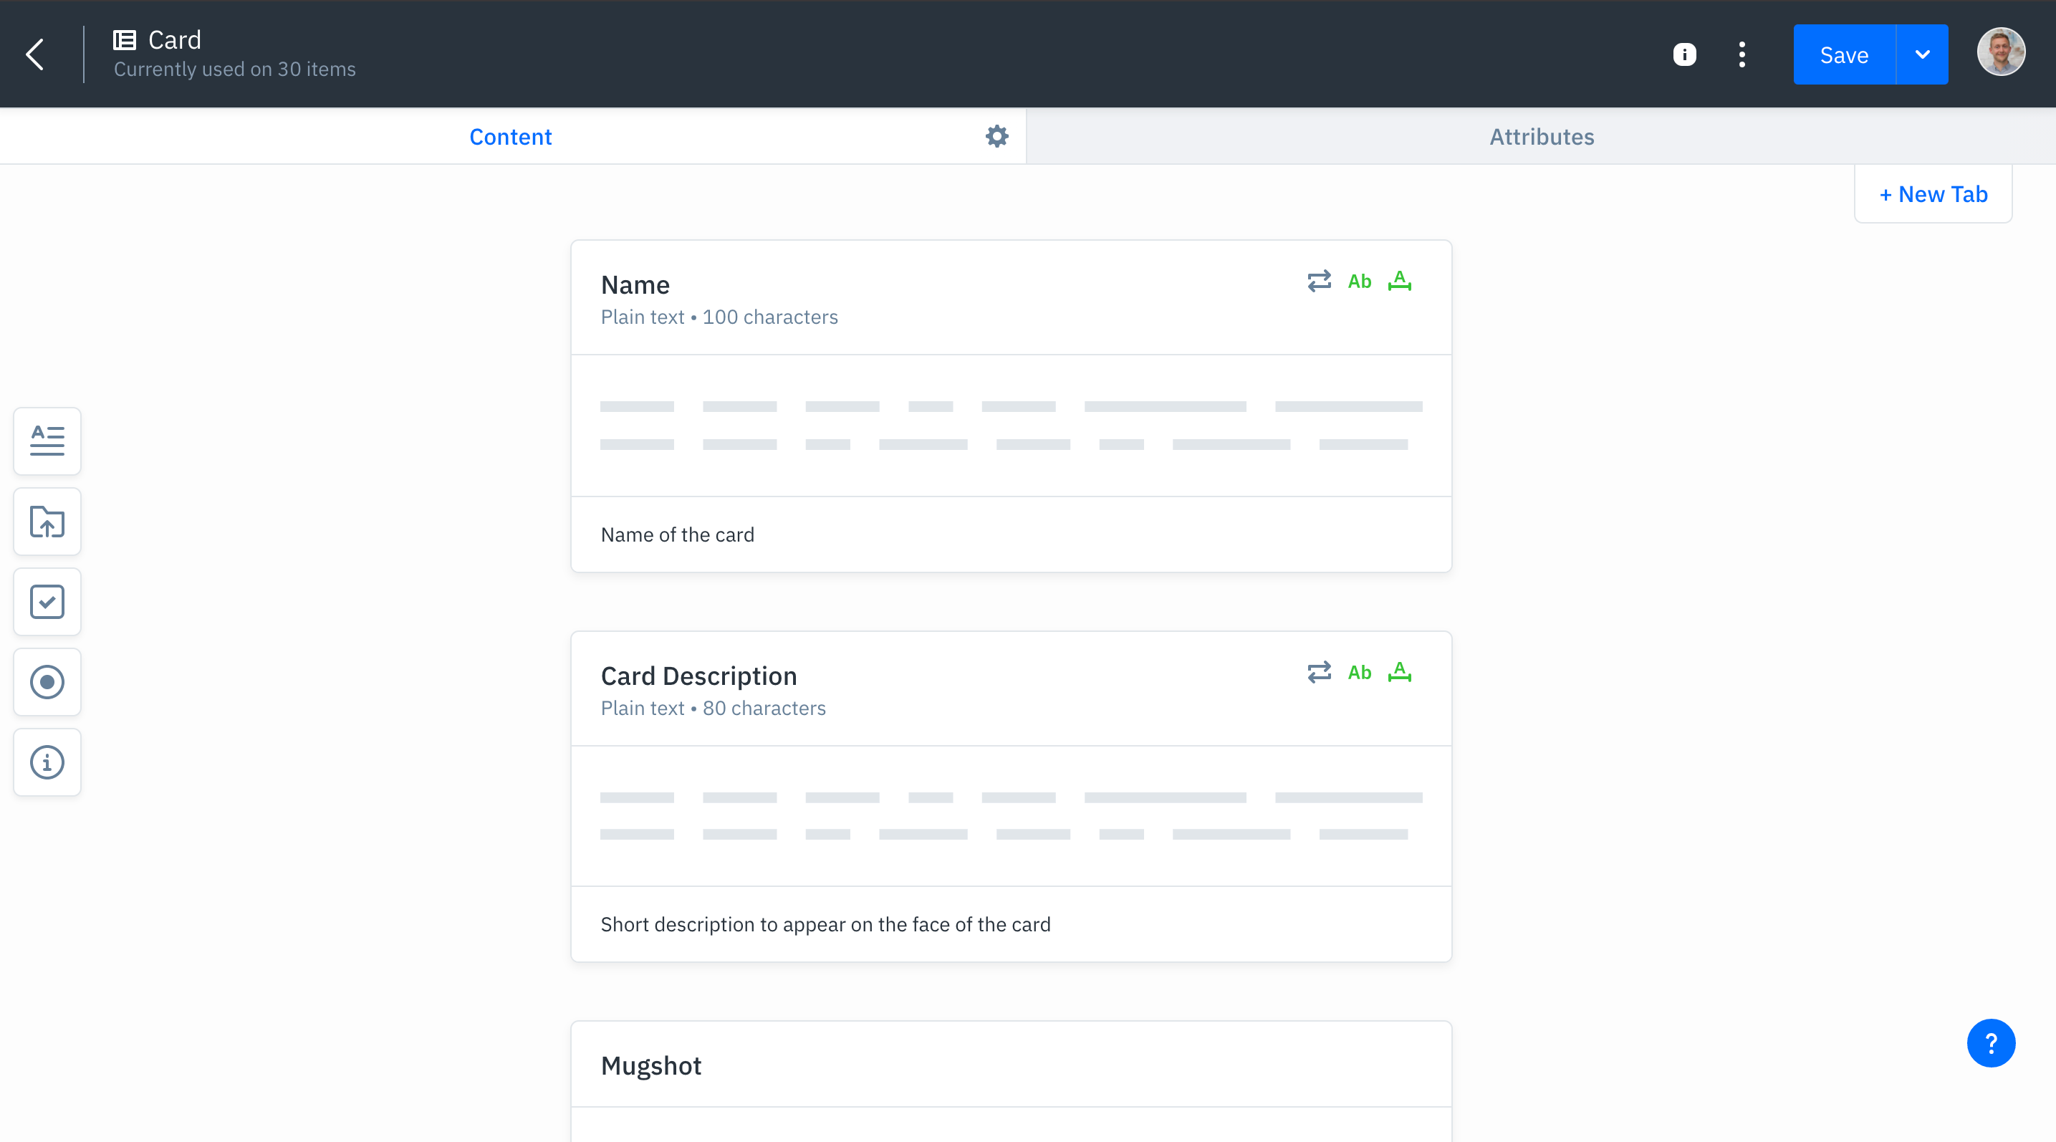The width and height of the screenshot is (2056, 1142).
Task: Open the user avatar menu
Action: point(2000,53)
